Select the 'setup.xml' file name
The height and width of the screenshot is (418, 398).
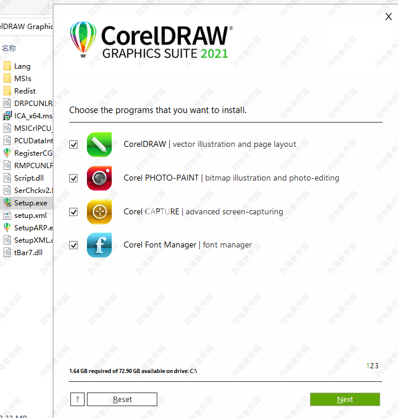tap(30, 216)
